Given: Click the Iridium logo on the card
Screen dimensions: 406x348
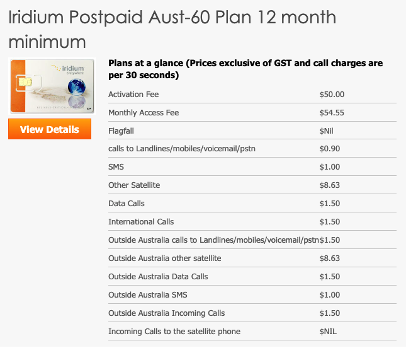Looking at the screenshot, I should pyautogui.click(x=69, y=69).
